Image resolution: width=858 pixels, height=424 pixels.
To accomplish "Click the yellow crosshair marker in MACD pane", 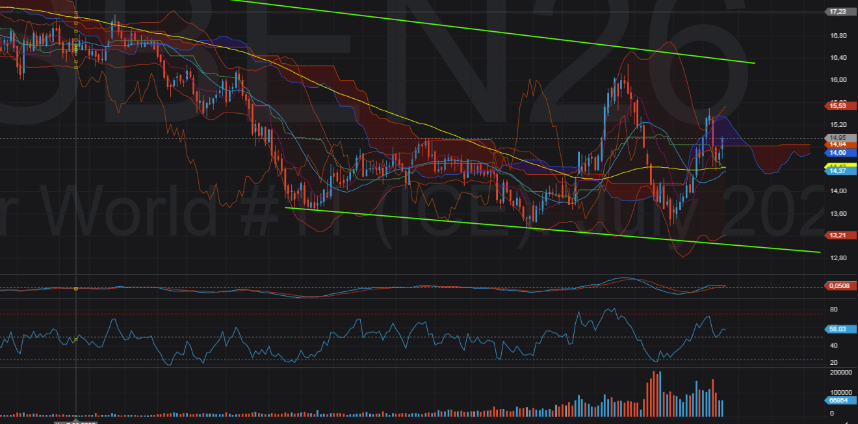I will pyautogui.click(x=76, y=289).
